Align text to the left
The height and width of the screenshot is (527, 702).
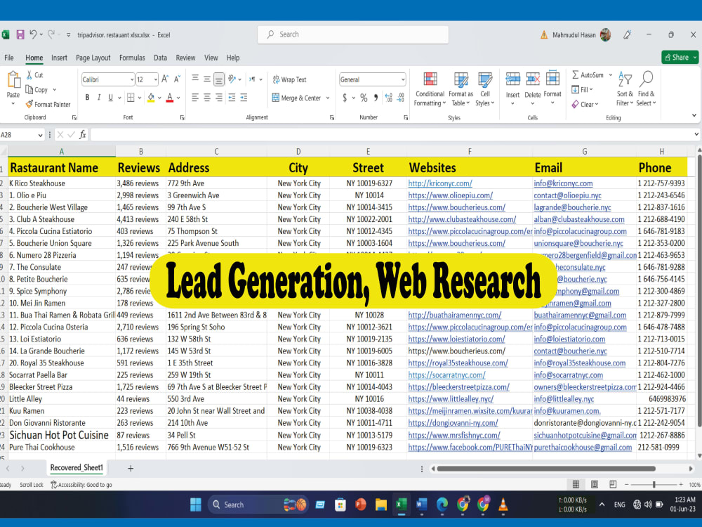point(195,97)
